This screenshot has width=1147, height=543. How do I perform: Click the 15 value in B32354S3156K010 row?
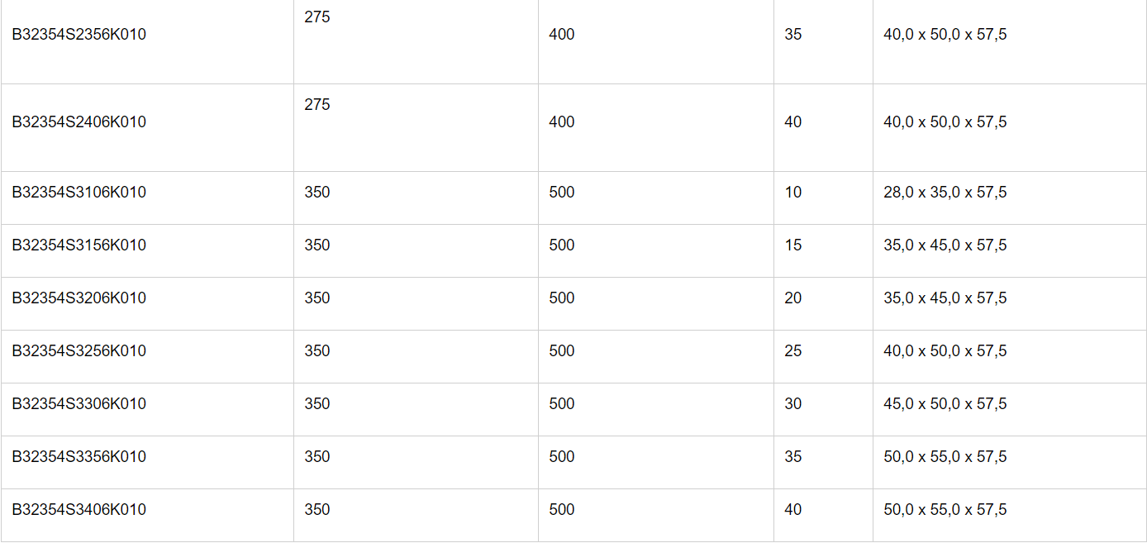792,245
